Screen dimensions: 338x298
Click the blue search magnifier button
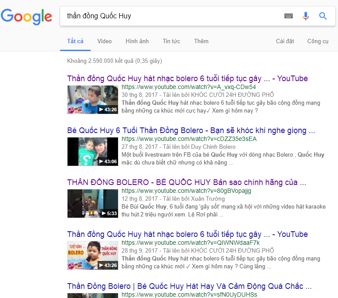323,16
